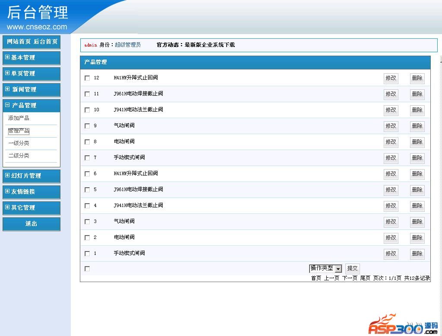The height and width of the screenshot is (336, 442).
Task: Expand the 新闻管理 section
Action: point(31,90)
